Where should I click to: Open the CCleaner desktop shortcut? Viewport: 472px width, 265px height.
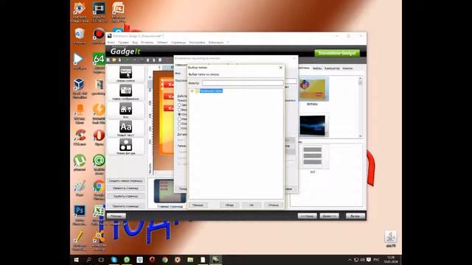(x=80, y=138)
